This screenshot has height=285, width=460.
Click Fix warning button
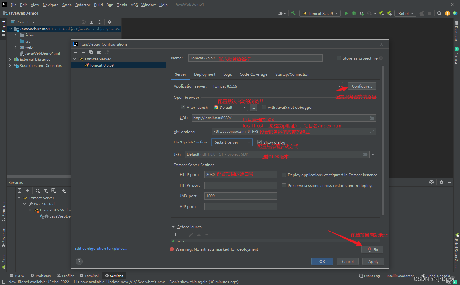[372, 249]
